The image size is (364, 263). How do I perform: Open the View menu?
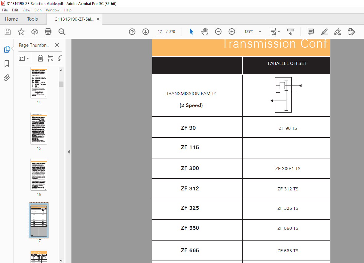pyautogui.click(x=26, y=10)
